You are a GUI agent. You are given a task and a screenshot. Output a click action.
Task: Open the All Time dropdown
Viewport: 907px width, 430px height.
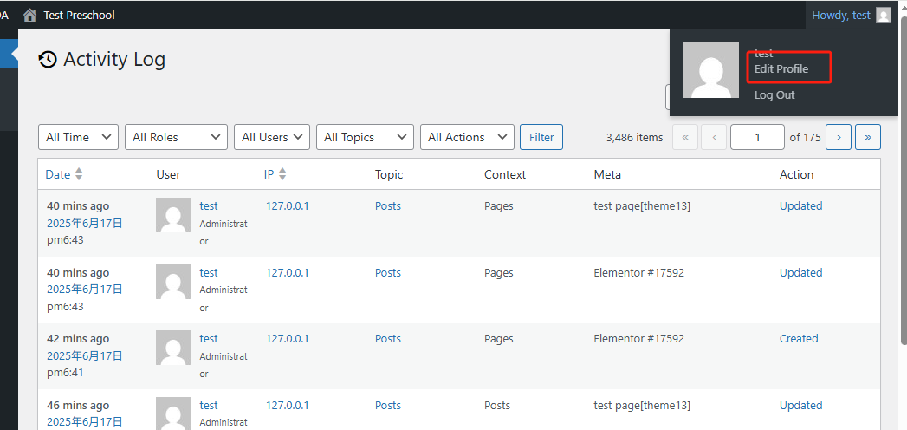pyautogui.click(x=78, y=137)
